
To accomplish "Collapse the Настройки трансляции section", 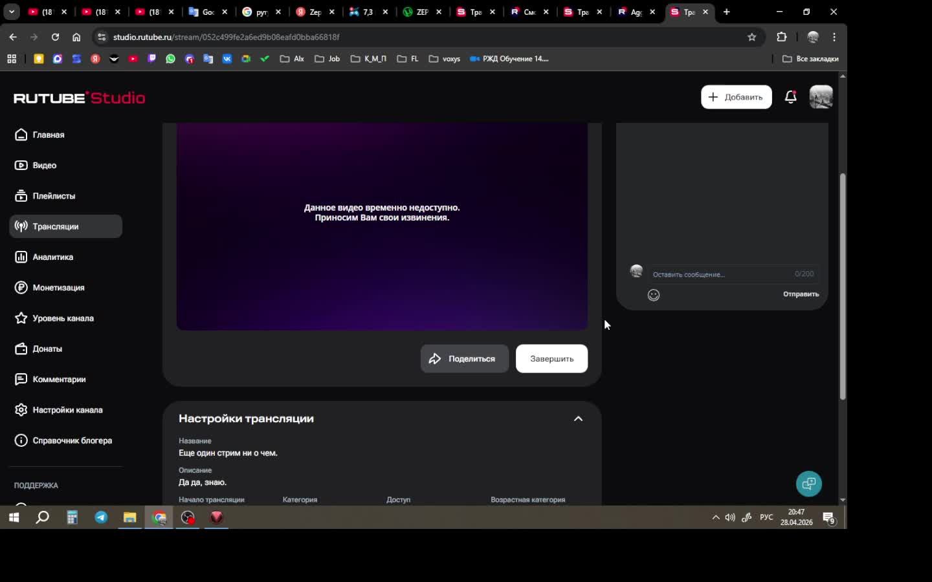I will coord(578,419).
